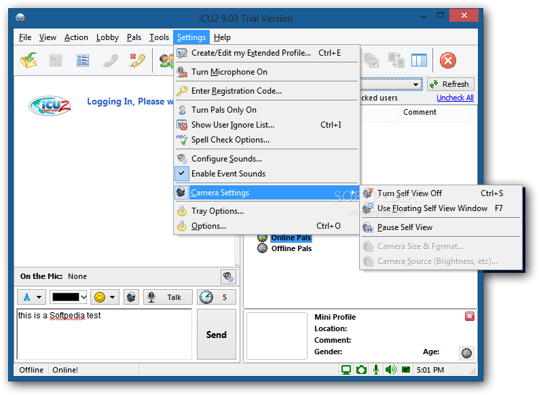The width and height of the screenshot is (539, 395).
Task: Click the gray checked-windows toolbar icon
Action: (x=371, y=60)
